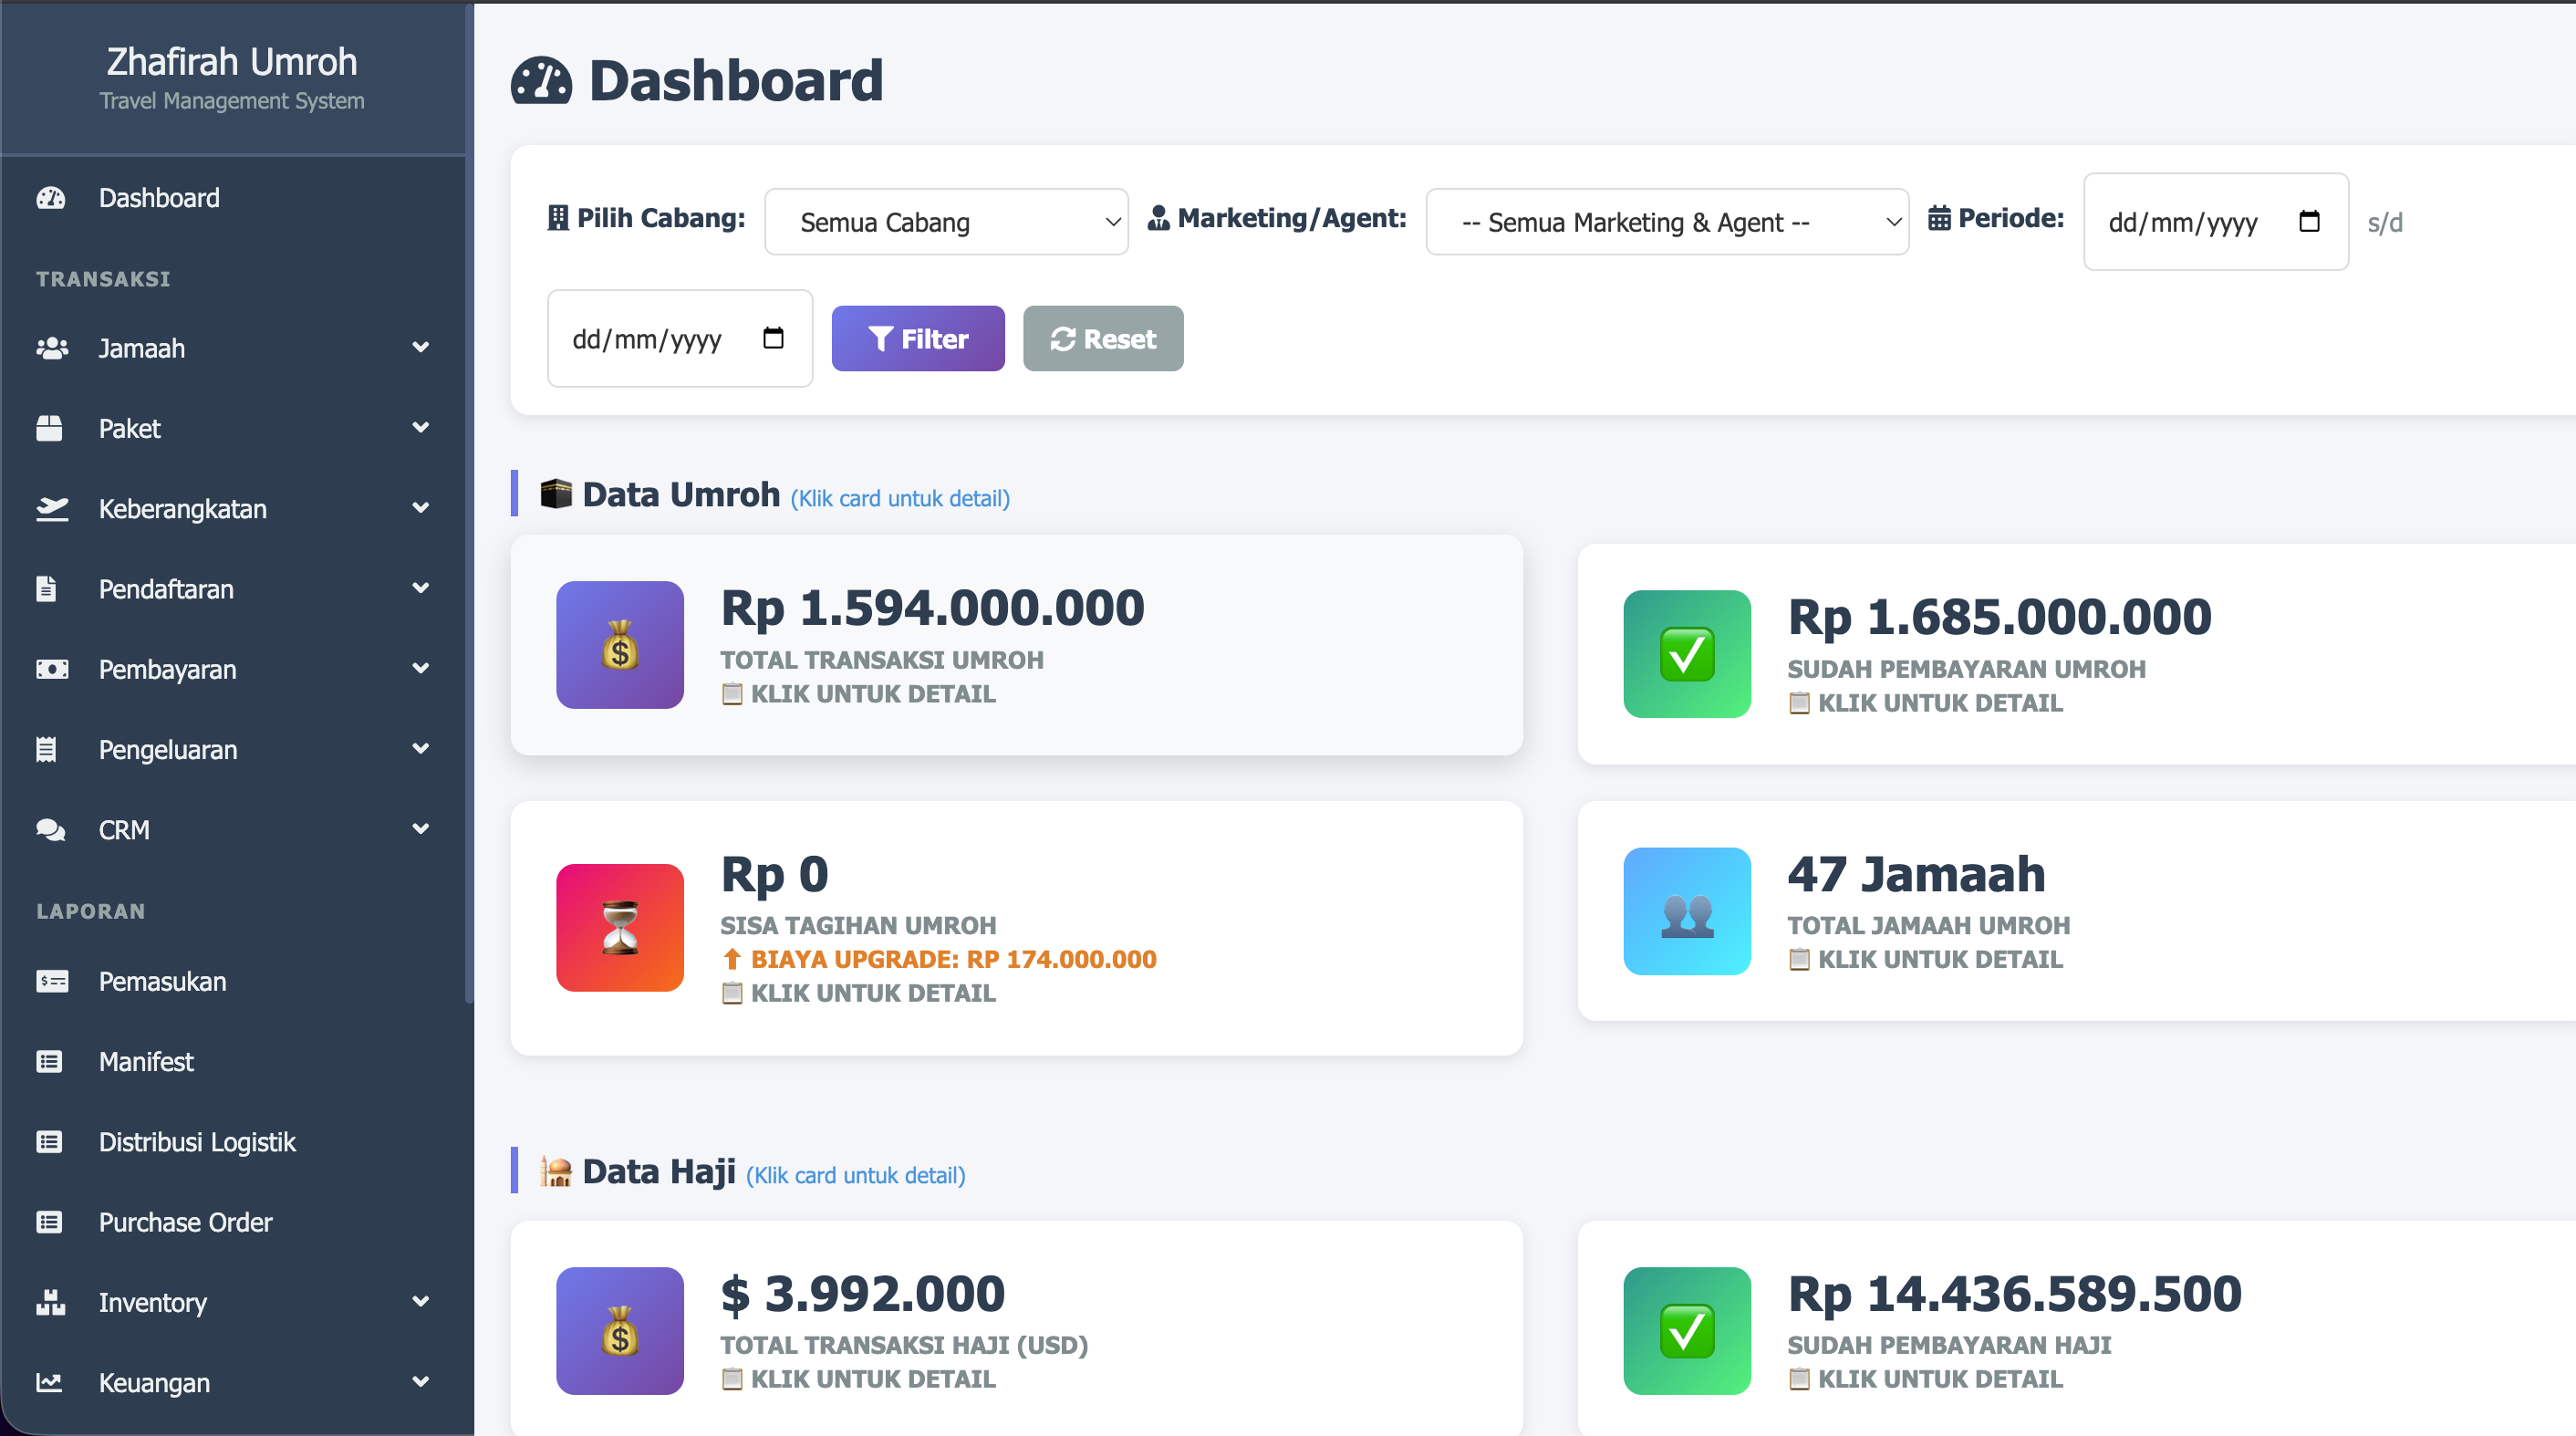2576x1436 pixels.
Task: Click the Rp 1.685.000.000 amount
Action: 1999,617
